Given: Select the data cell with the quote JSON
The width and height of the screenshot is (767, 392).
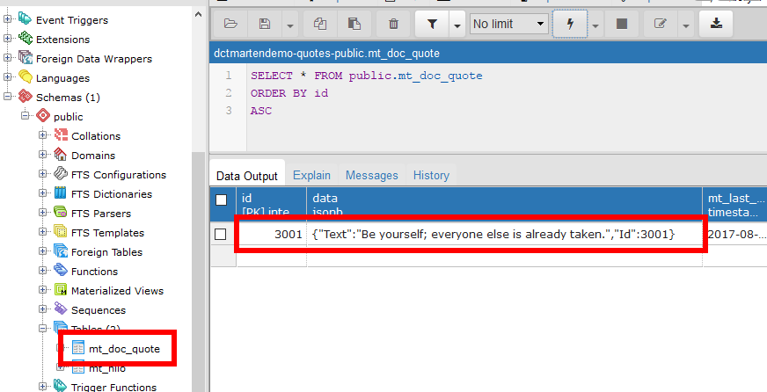Looking at the screenshot, I should (505, 234).
